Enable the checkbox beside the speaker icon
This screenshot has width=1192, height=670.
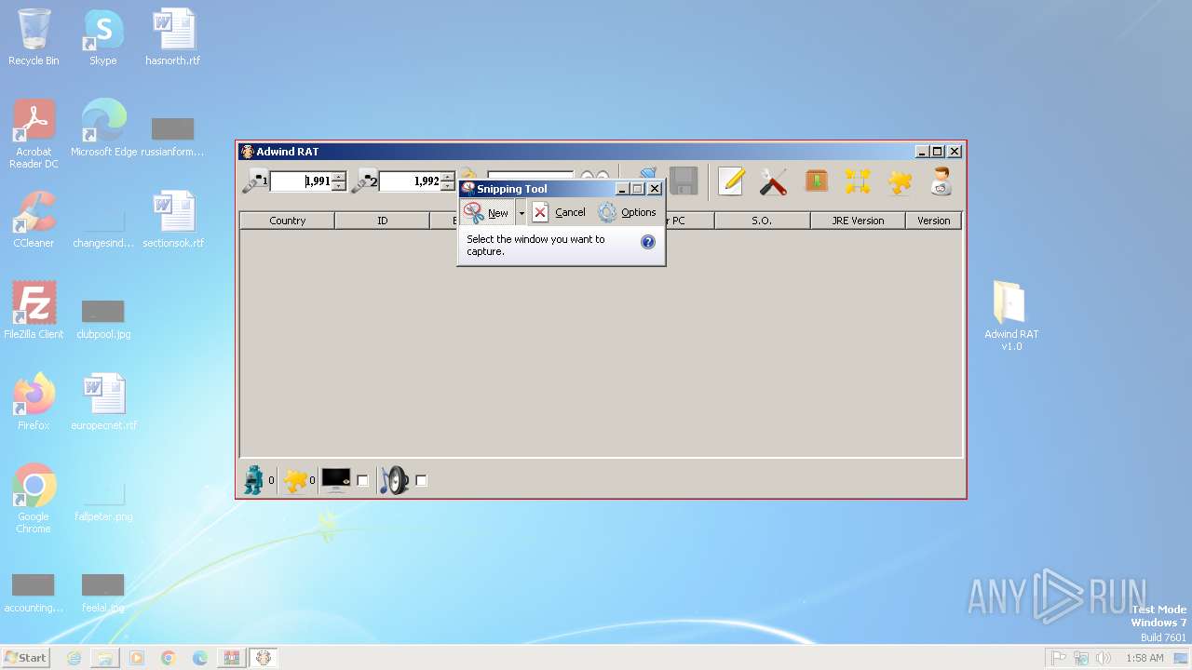click(x=421, y=481)
